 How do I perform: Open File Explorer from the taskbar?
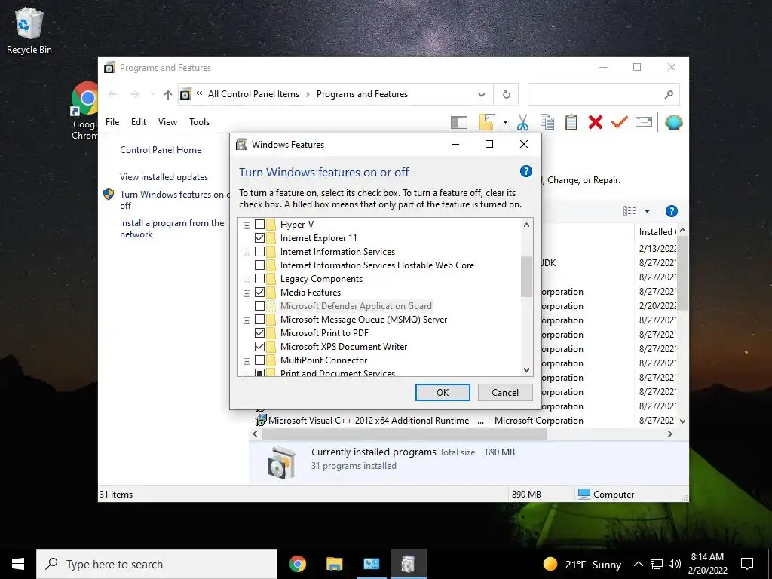[x=334, y=564]
